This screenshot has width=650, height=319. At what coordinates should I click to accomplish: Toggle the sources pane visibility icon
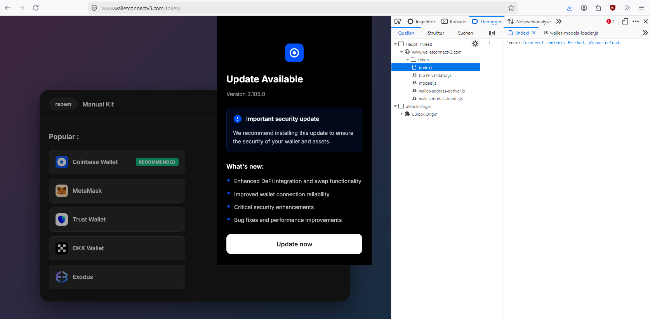click(x=492, y=33)
